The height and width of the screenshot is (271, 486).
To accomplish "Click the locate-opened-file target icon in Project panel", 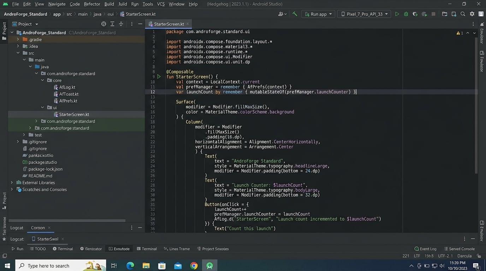I will click(103, 24).
